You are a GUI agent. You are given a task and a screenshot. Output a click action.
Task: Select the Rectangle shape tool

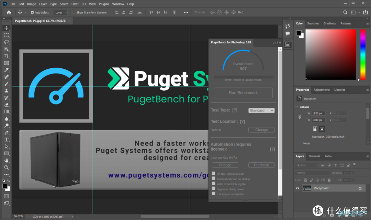pyautogui.click(x=7, y=154)
